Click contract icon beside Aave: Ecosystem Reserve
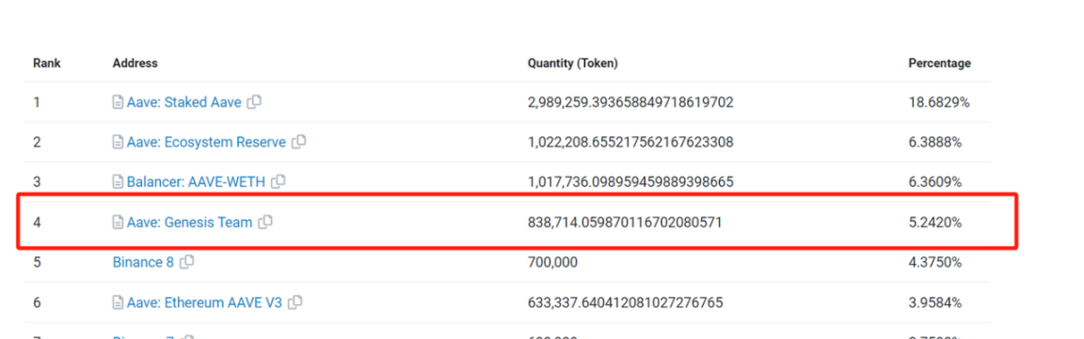The width and height of the screenshot is (1084, 339). point(119,142)
